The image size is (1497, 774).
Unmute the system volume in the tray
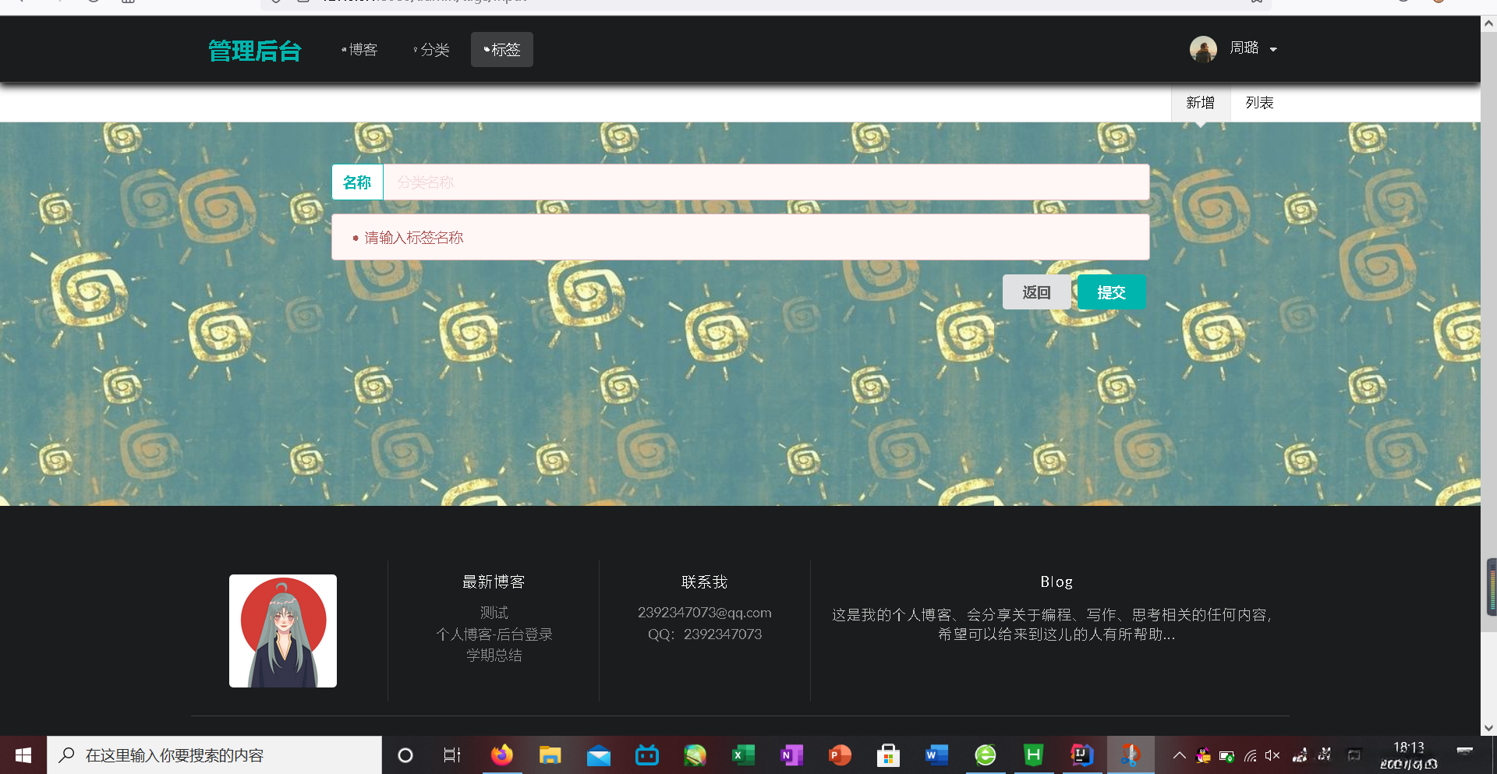1272,755
